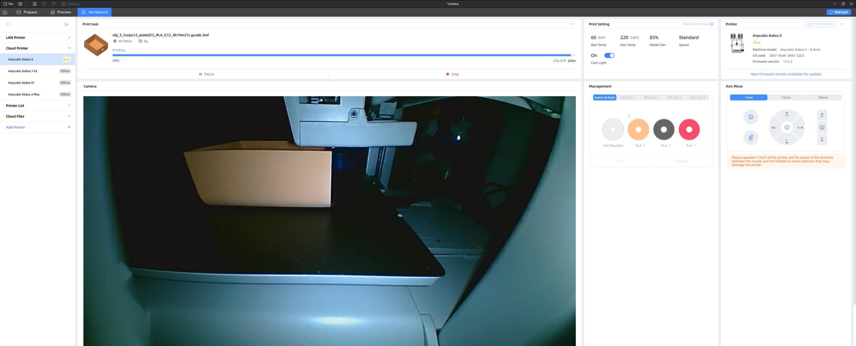Toggle the Cam Light switch off
This screenshot has width=856, height=346.
pyautogui.click(x=609, y=55)
